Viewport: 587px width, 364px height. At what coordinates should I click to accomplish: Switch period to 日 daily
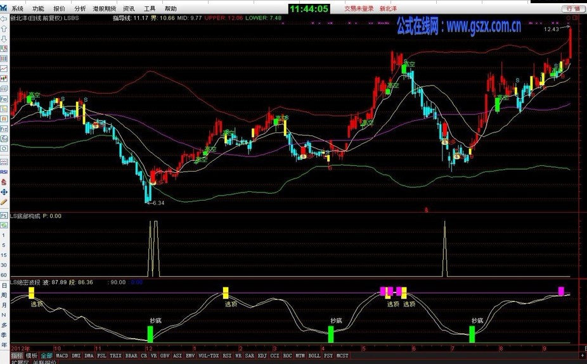tap(4, 286)
